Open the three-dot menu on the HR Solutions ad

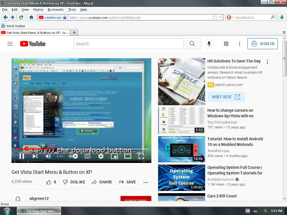[x=267, y=62]
